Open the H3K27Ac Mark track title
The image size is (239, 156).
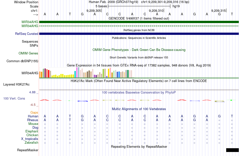139,81
